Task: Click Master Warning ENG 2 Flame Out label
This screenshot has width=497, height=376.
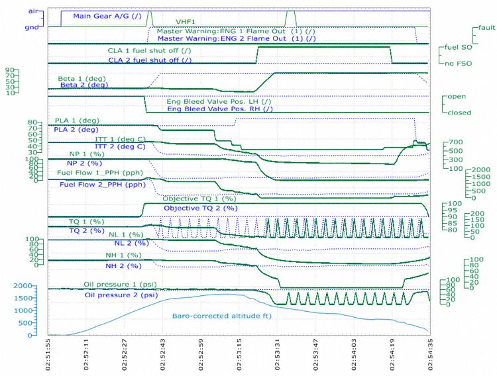Action: click(x=237, y=38)
